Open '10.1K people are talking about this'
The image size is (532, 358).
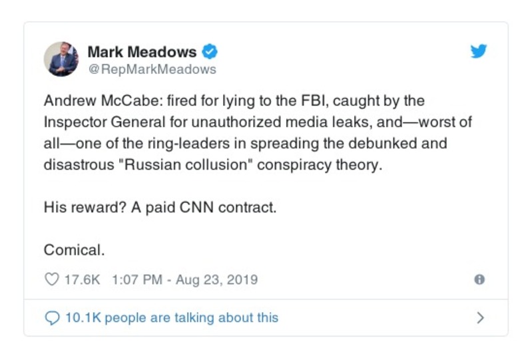coord(171,318)
